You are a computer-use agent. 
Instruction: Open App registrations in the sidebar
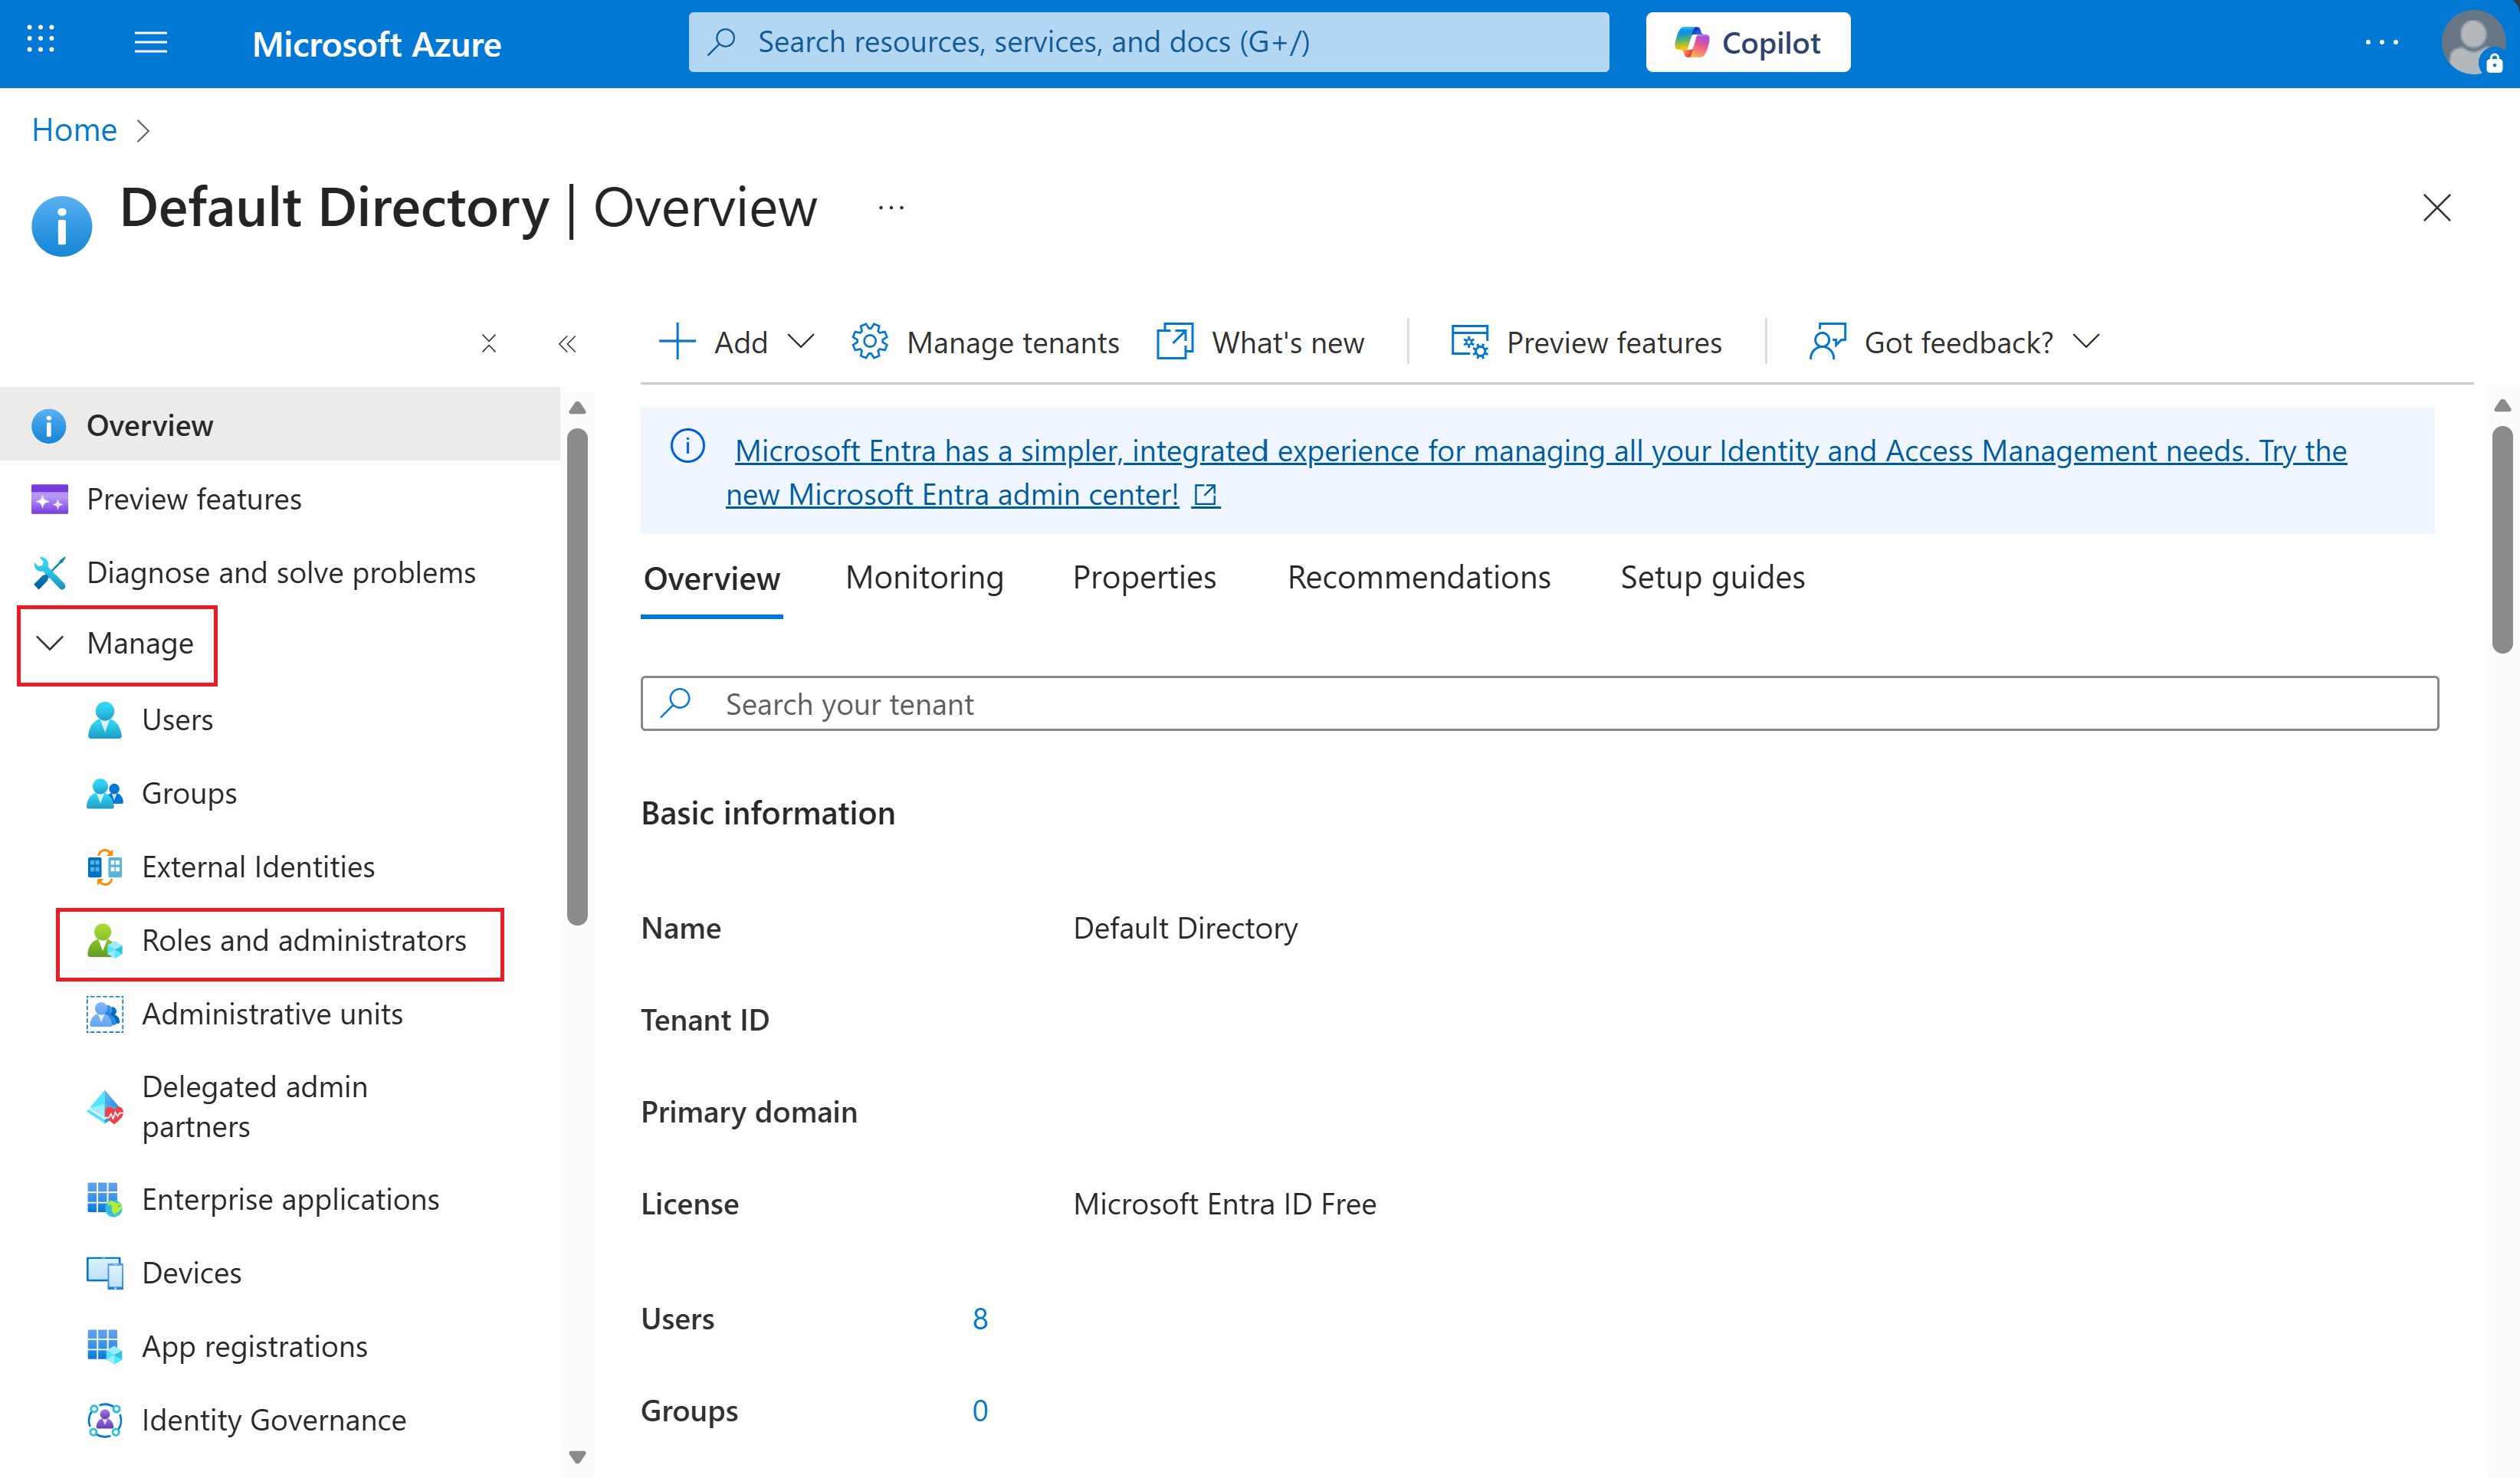pyautogui.click(x=254, y=1346)
